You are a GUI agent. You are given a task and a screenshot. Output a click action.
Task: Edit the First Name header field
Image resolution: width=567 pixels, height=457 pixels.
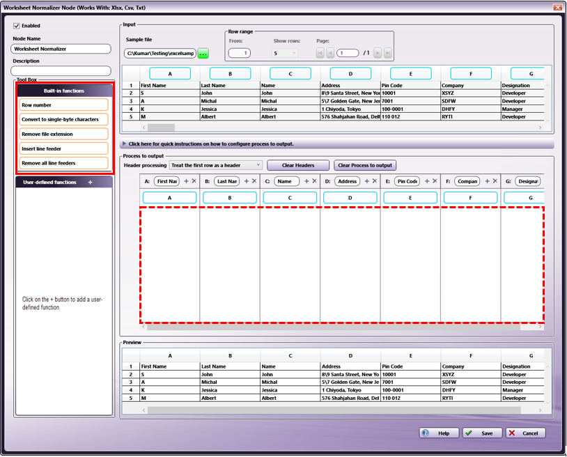(x=166, y=181)
